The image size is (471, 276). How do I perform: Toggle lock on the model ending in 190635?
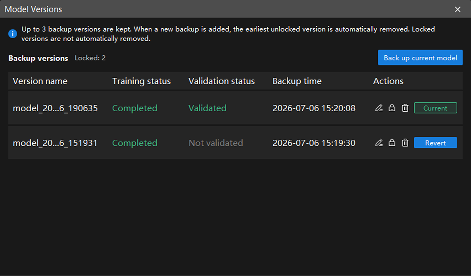click(392, 108)
